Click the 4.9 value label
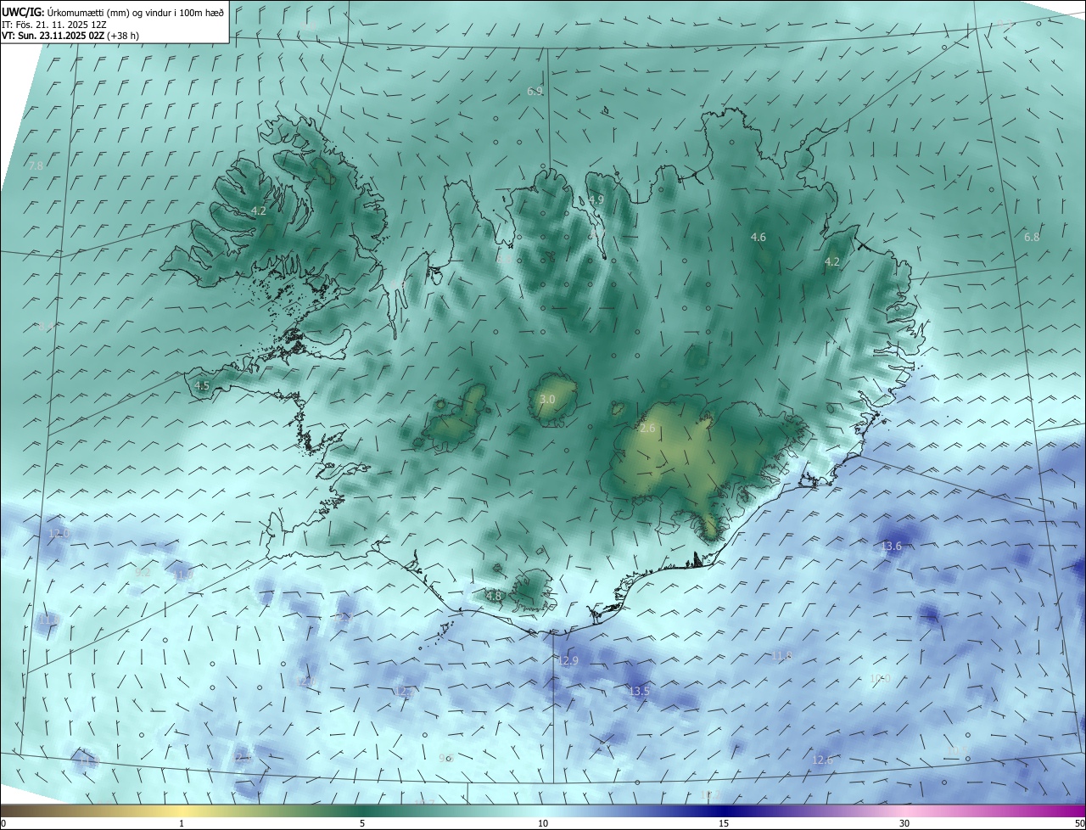This screenshot has height=830, width=1086. [596, 200]
